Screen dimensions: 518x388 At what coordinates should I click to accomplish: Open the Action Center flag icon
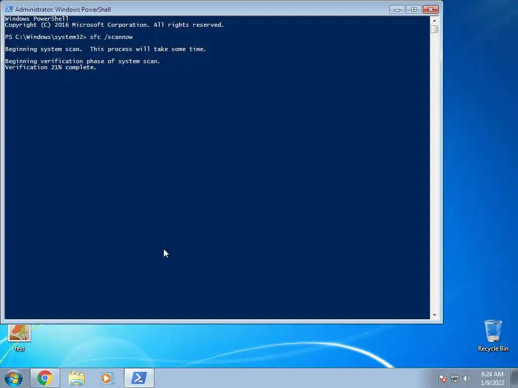pyautogui.click(x=442, y=378)
